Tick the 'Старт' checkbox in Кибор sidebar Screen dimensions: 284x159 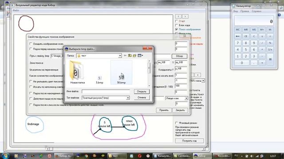(x=177, y=21)
